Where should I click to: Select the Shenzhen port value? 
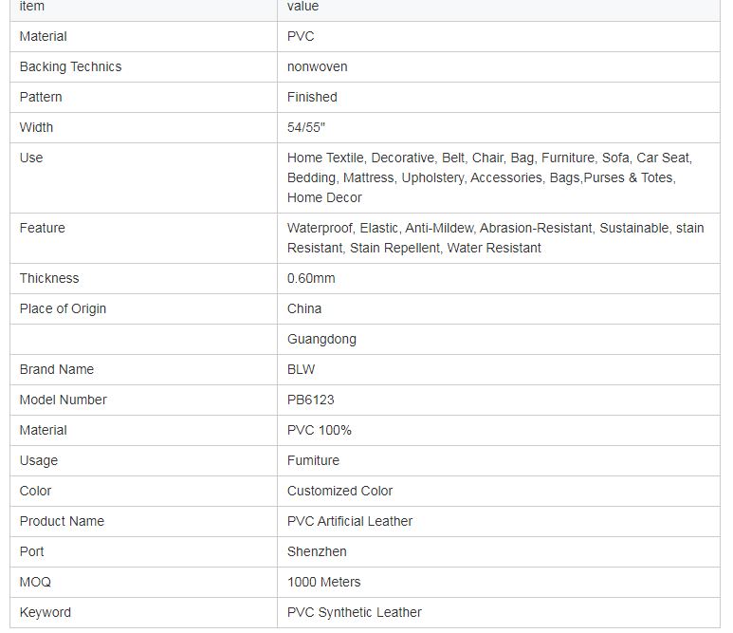[x=317, y=552]
